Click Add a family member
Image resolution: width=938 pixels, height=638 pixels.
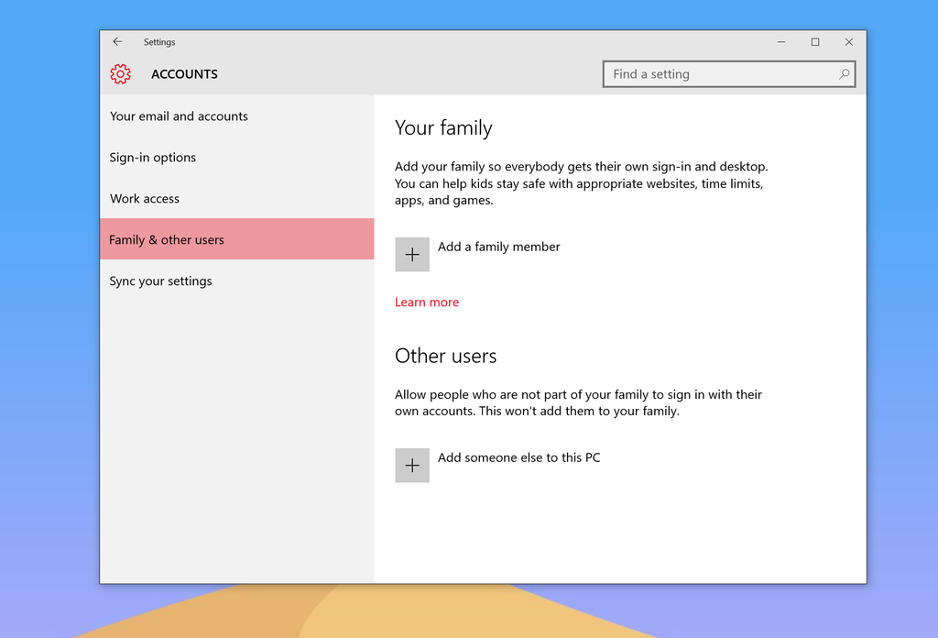[x=498, y=246]
